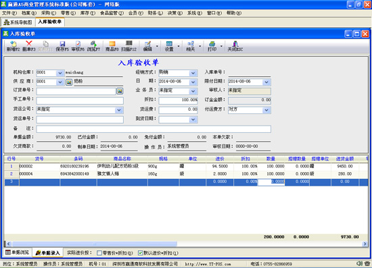Screen dimensions: 372x268
Task: Expand the 机构仓库 warehouse dropdown
Action: [60, 73]
